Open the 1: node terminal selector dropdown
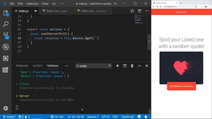The width and height of the screenshot is (212, 119). [93, 66]
